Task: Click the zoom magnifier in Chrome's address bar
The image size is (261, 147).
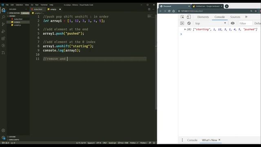Action: coord(251,11)
